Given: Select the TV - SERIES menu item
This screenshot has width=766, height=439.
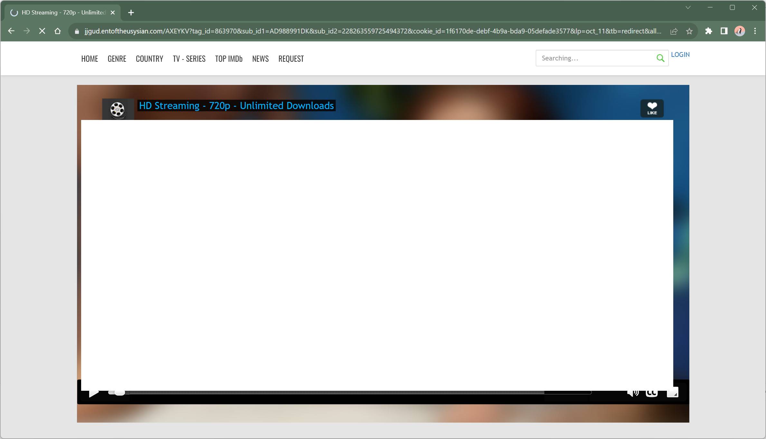Looking at the screenshot, I should tap(189, 59).
